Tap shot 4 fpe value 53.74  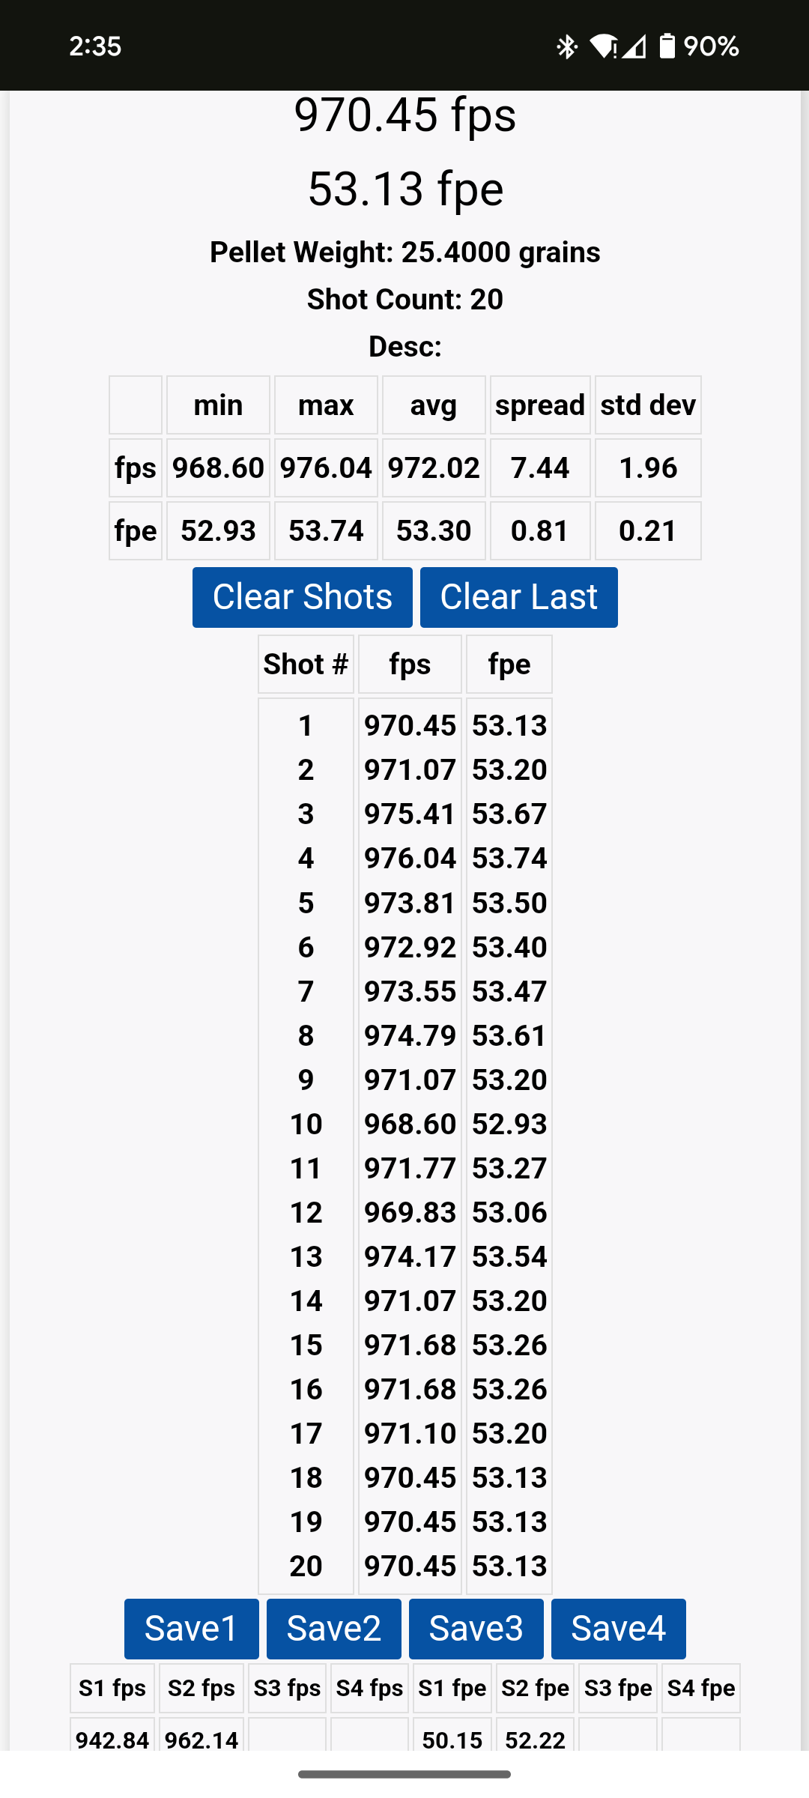[x=509, y=859]
